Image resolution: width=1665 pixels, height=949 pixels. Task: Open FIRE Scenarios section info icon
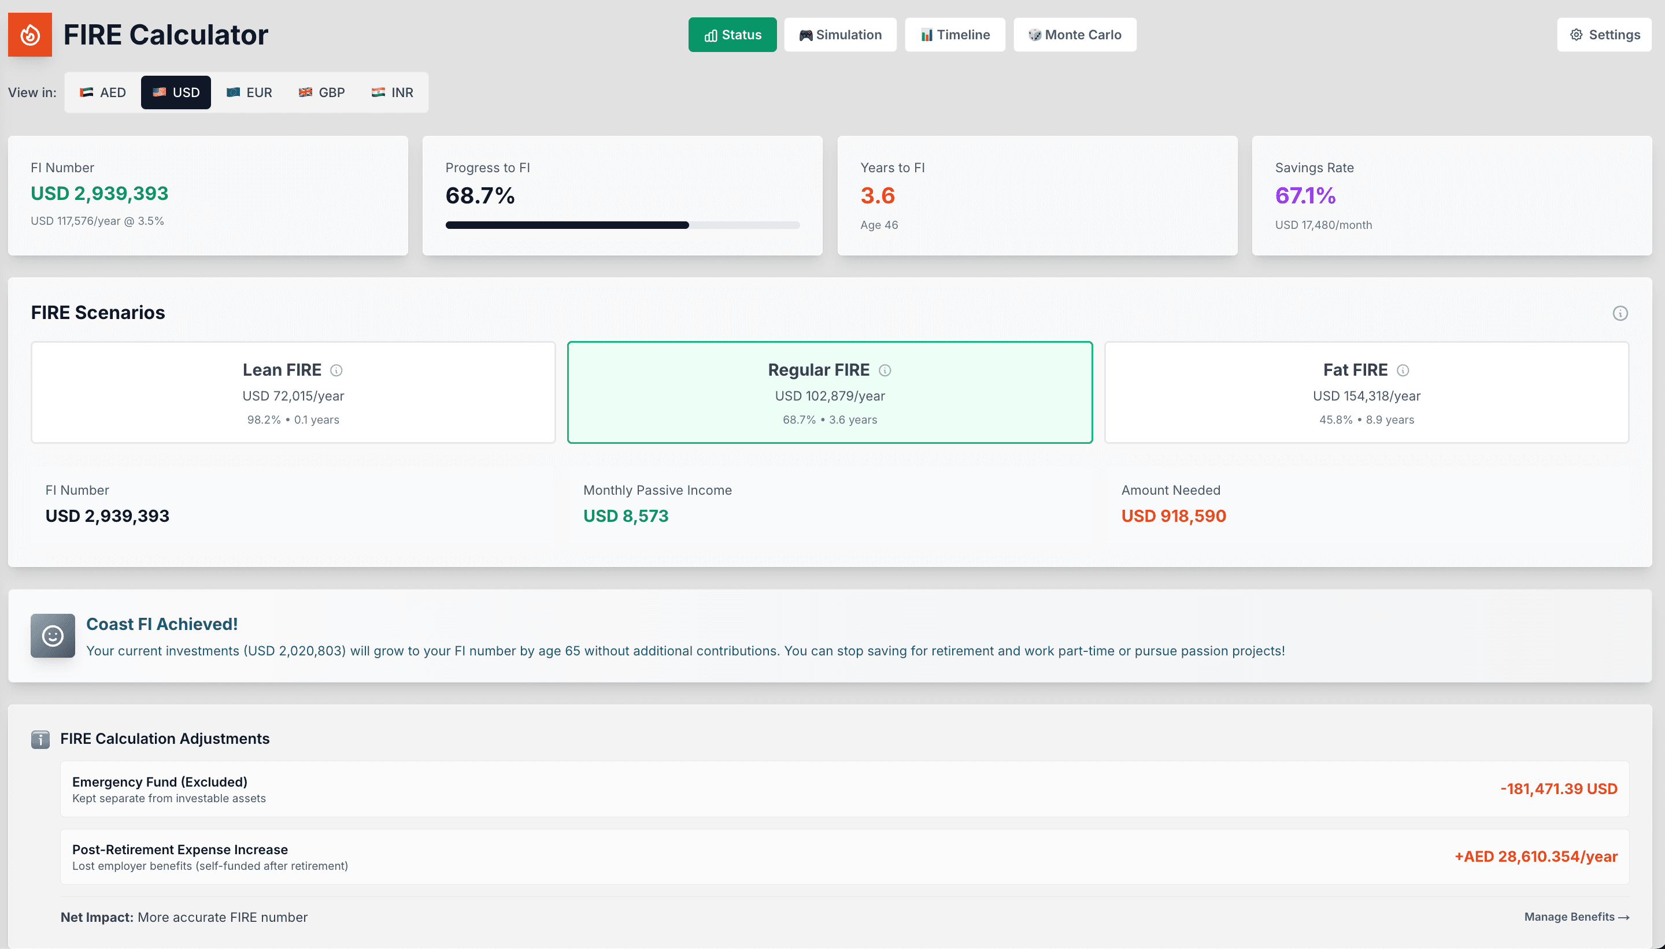pos(1620,313)
